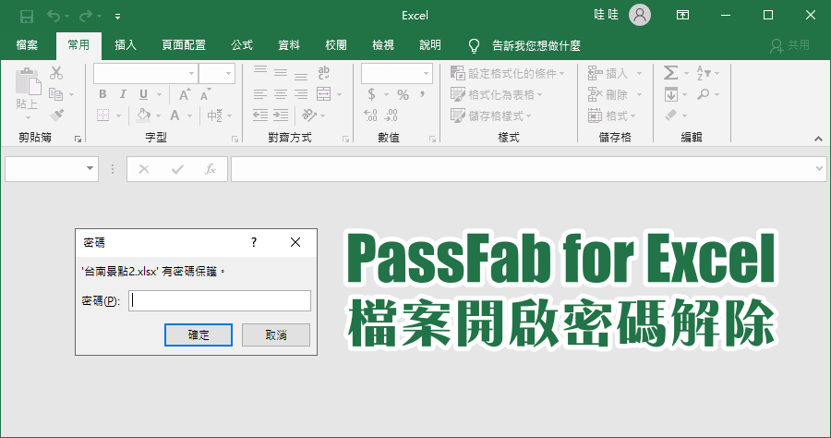This screenshot has width=831, height=438.
Task: Toggle Bold formatting
Action: tap(102, 94)
